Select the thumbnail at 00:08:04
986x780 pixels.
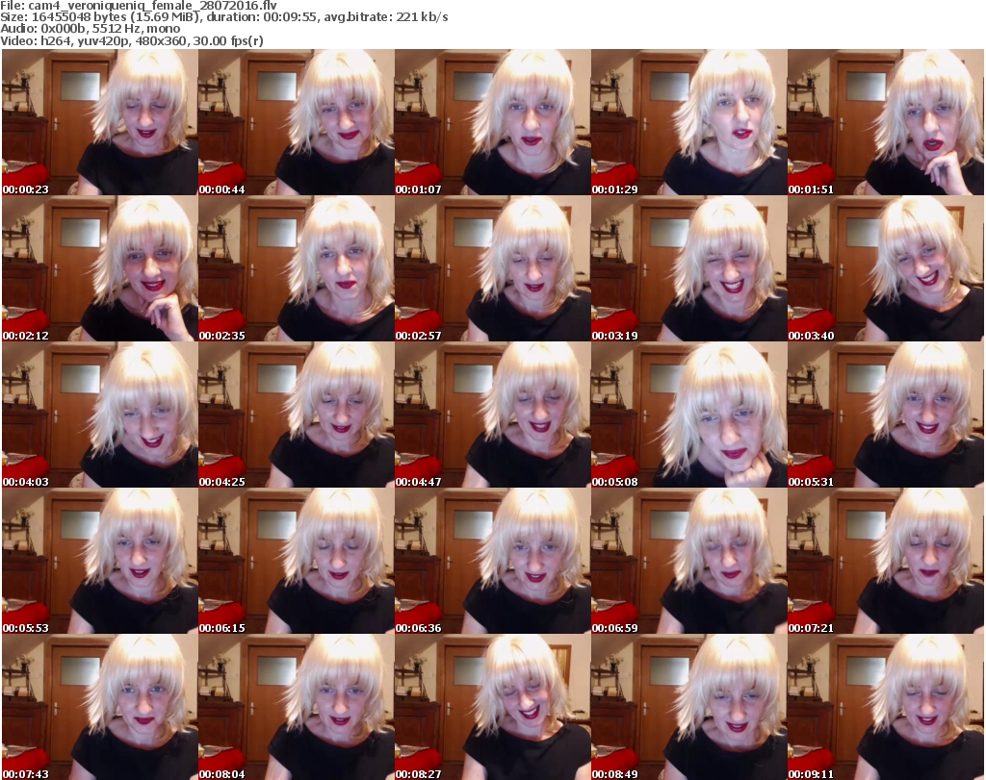[x=297, y=707]
